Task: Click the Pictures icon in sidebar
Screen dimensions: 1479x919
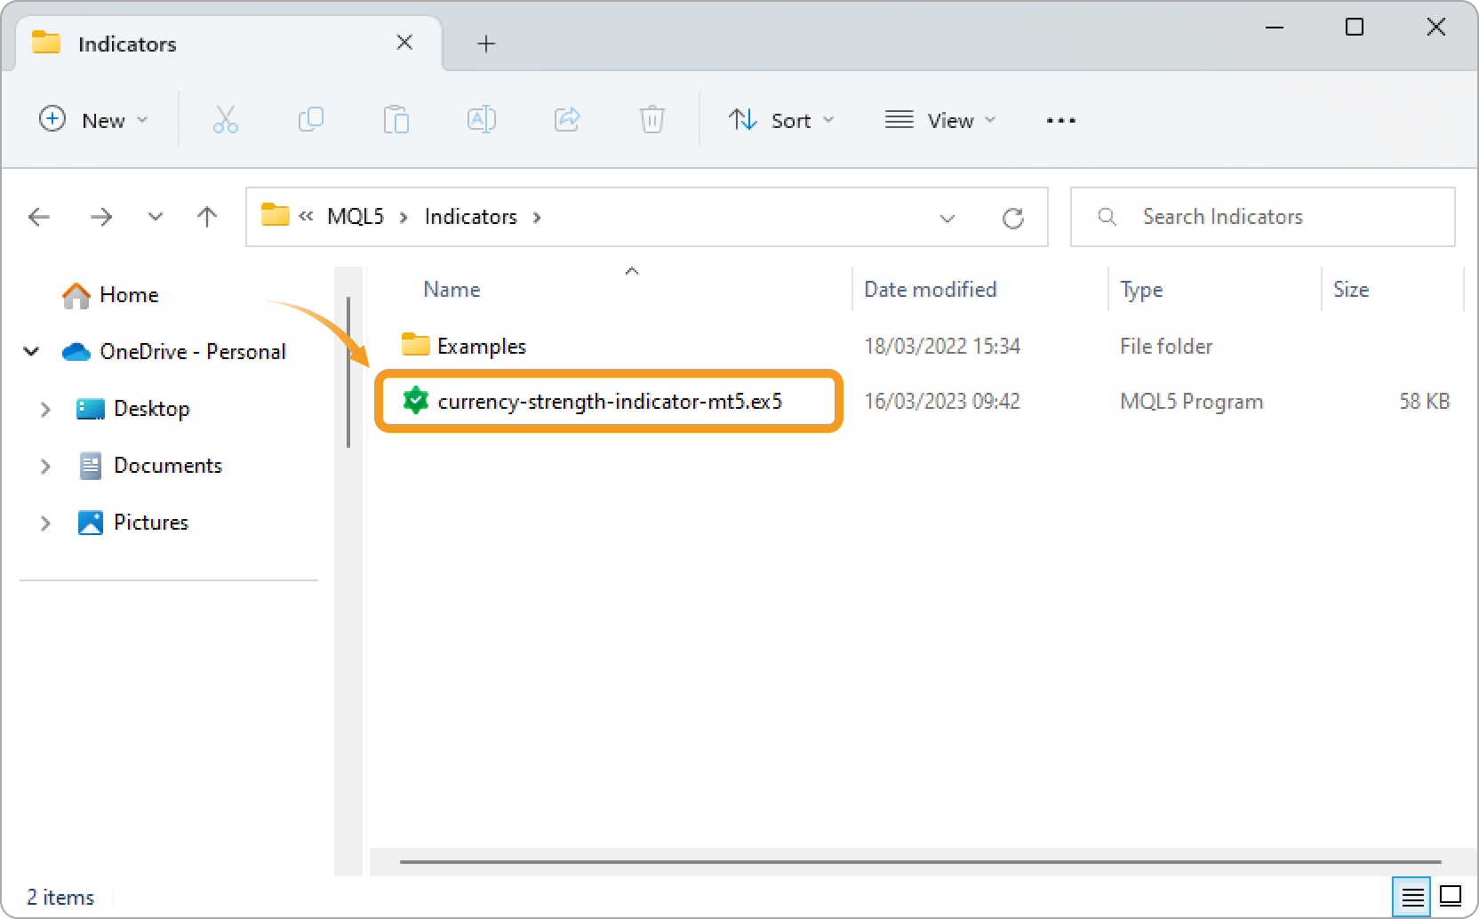Action: pyautogui.click(x=91, y=523)
